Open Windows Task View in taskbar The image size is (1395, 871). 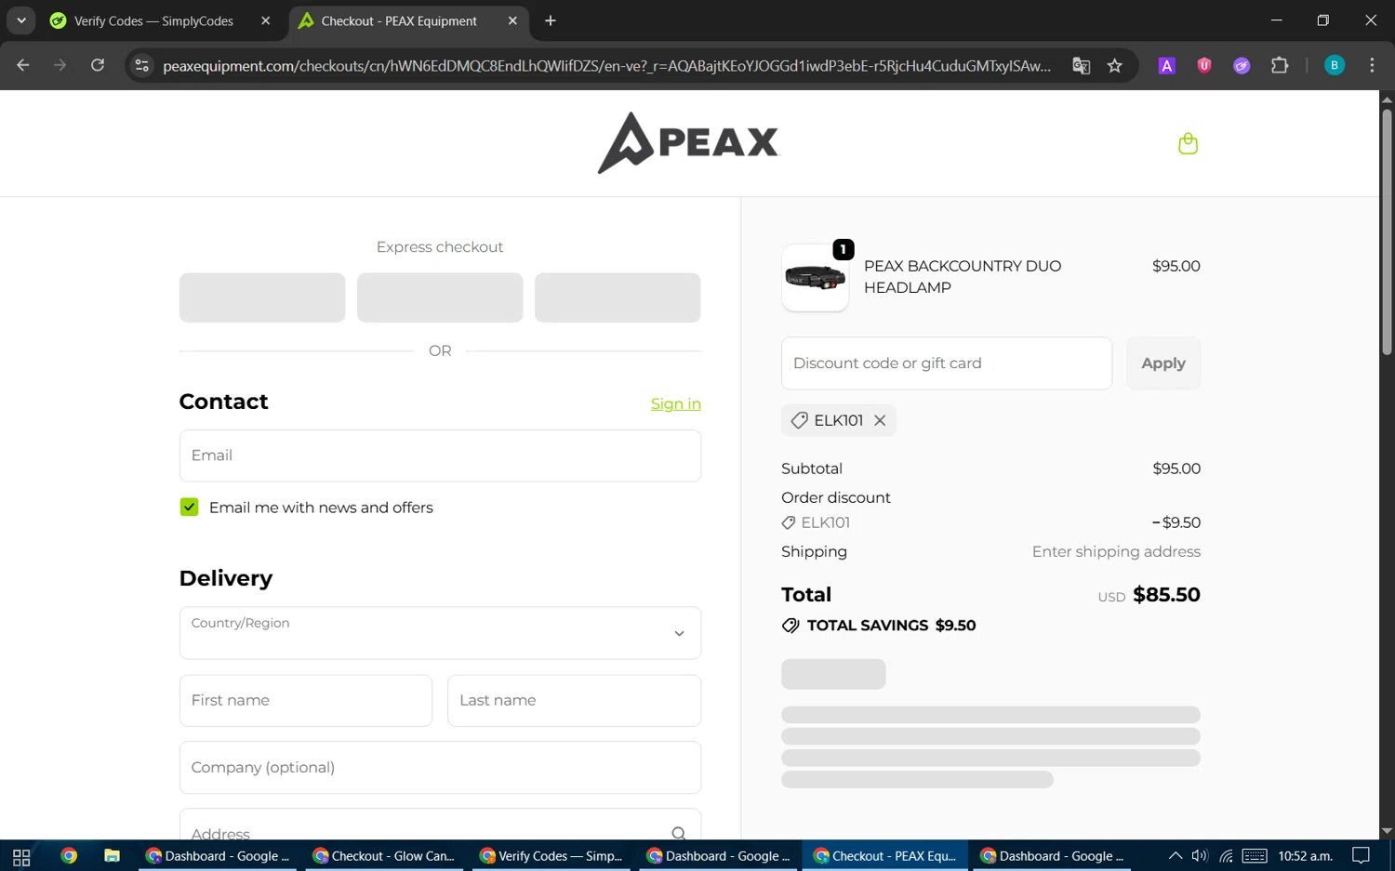coord(21,856)
